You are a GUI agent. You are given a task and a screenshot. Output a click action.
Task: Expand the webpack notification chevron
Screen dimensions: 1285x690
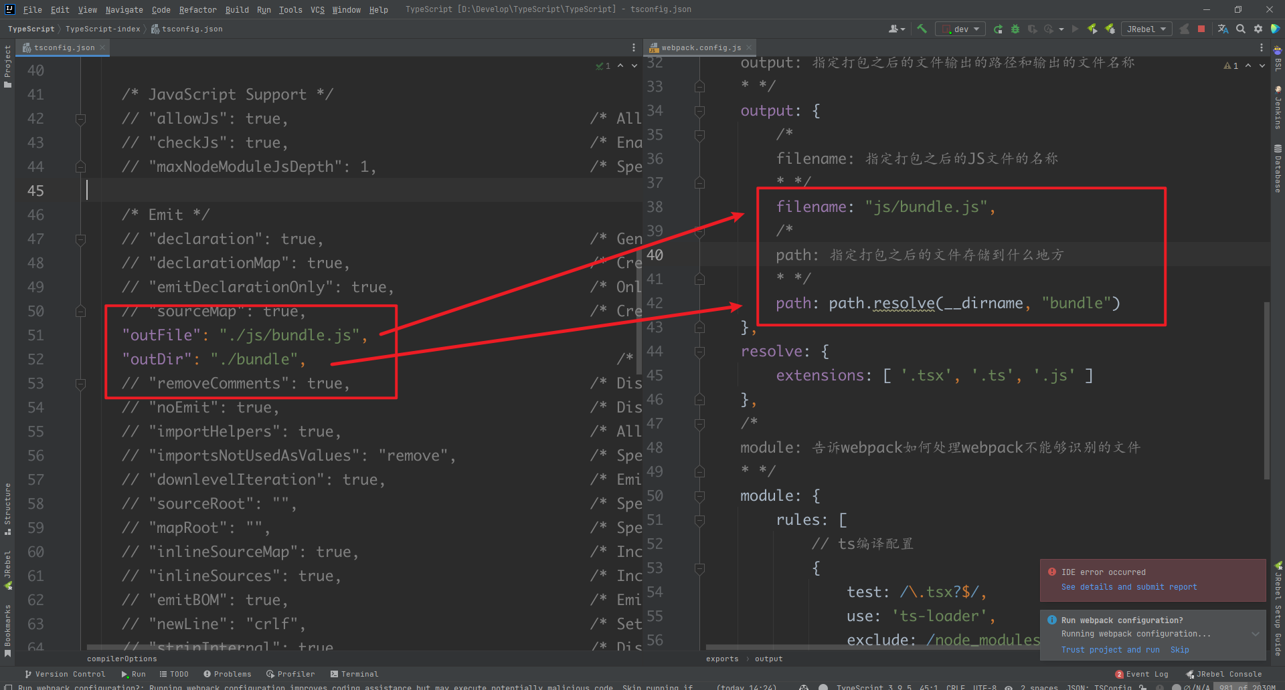(1256, 634)
